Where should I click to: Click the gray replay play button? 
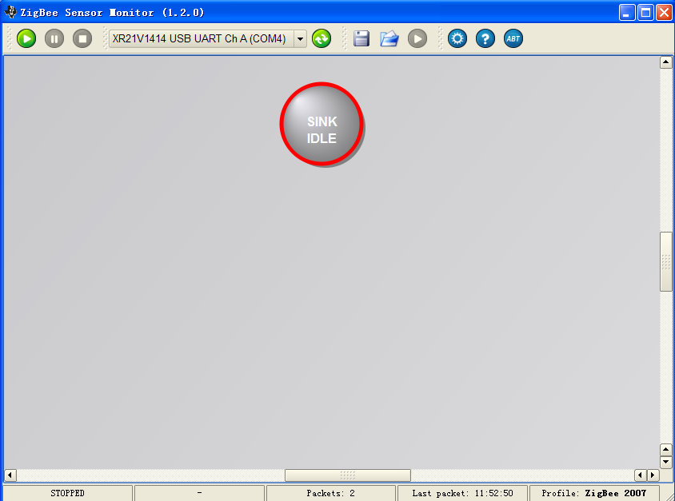click(x=417, y=38)
